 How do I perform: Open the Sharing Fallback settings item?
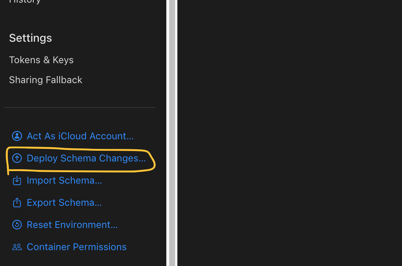coord(45,80)
